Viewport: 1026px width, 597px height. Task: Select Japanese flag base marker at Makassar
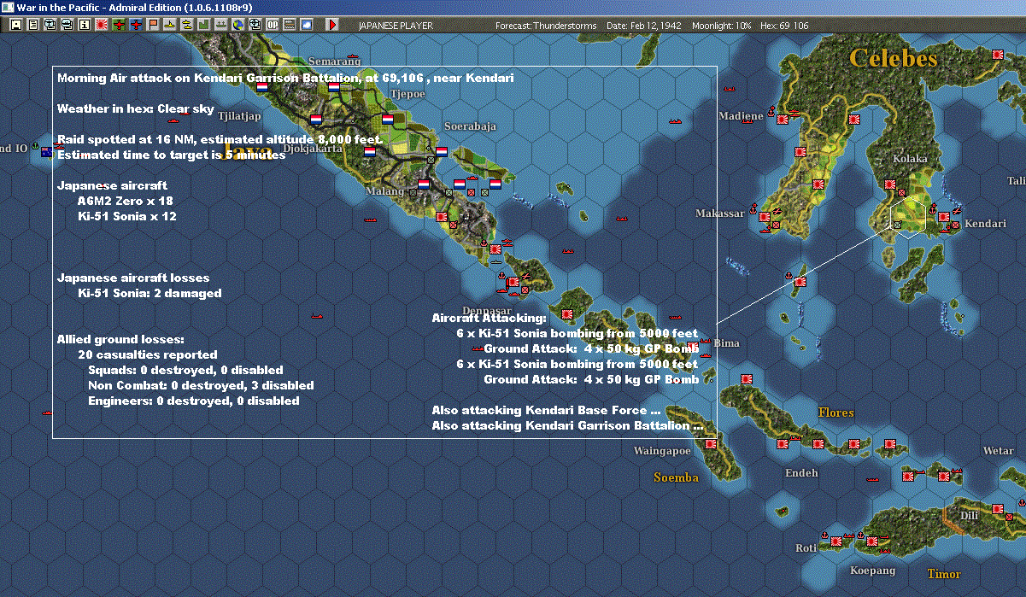tap(766, 216)
